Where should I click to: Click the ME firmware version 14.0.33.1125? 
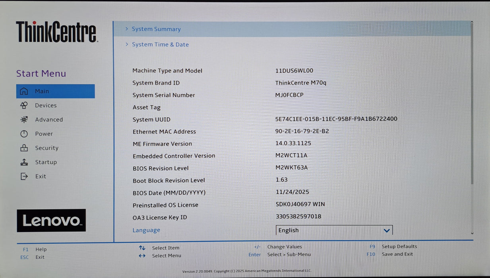[x=293, y=143]
